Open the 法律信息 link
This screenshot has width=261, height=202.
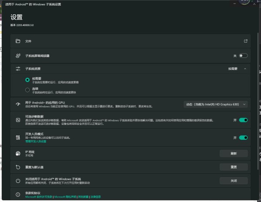(x=96, y=197)
